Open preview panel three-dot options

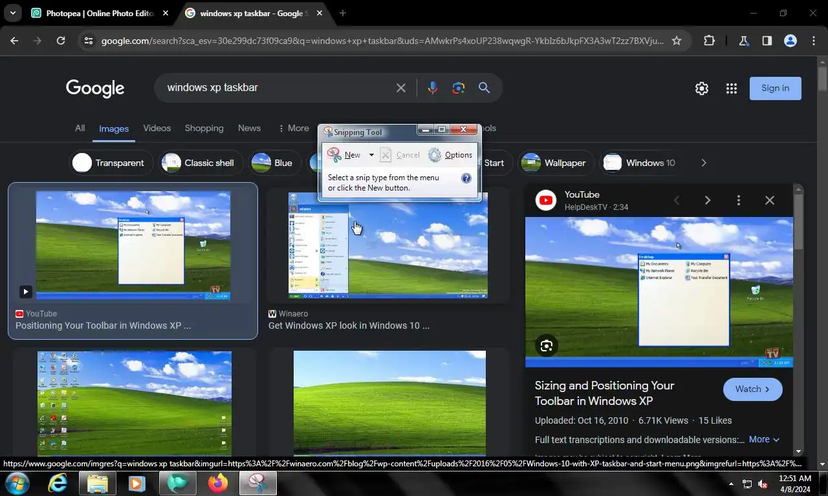tap(739, 200)
